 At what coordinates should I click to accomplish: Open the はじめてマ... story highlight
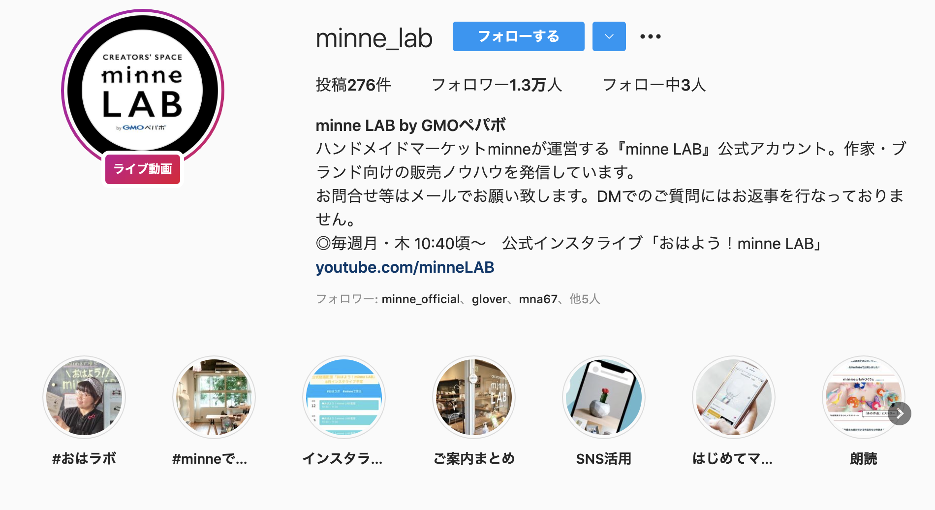pyautogui.click(x=734, y=397)
